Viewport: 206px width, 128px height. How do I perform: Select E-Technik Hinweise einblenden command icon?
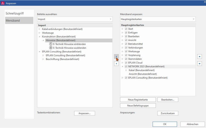coord(51,44)
